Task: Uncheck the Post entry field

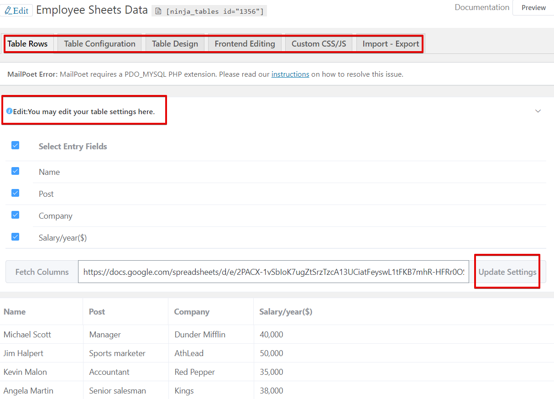Action: (x=15, y=193)
